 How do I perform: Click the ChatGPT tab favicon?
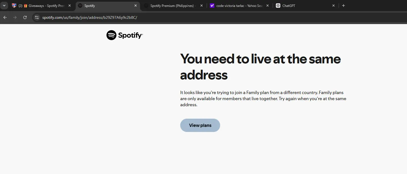(278, 6)
